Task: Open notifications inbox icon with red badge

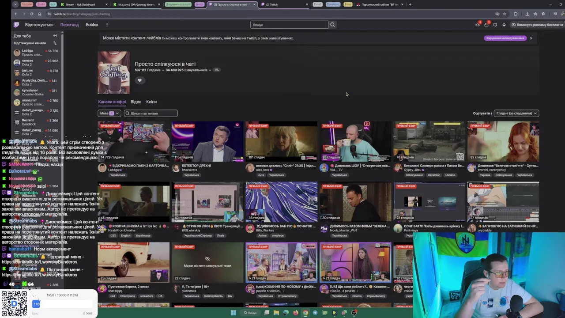Action: pyautogui.click(x=486, y=25)
